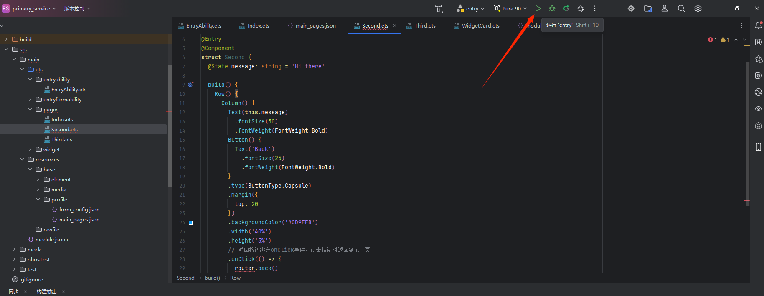Collapse the ets folder
This screenshot has width=764, height=296.
coord(22,69)
